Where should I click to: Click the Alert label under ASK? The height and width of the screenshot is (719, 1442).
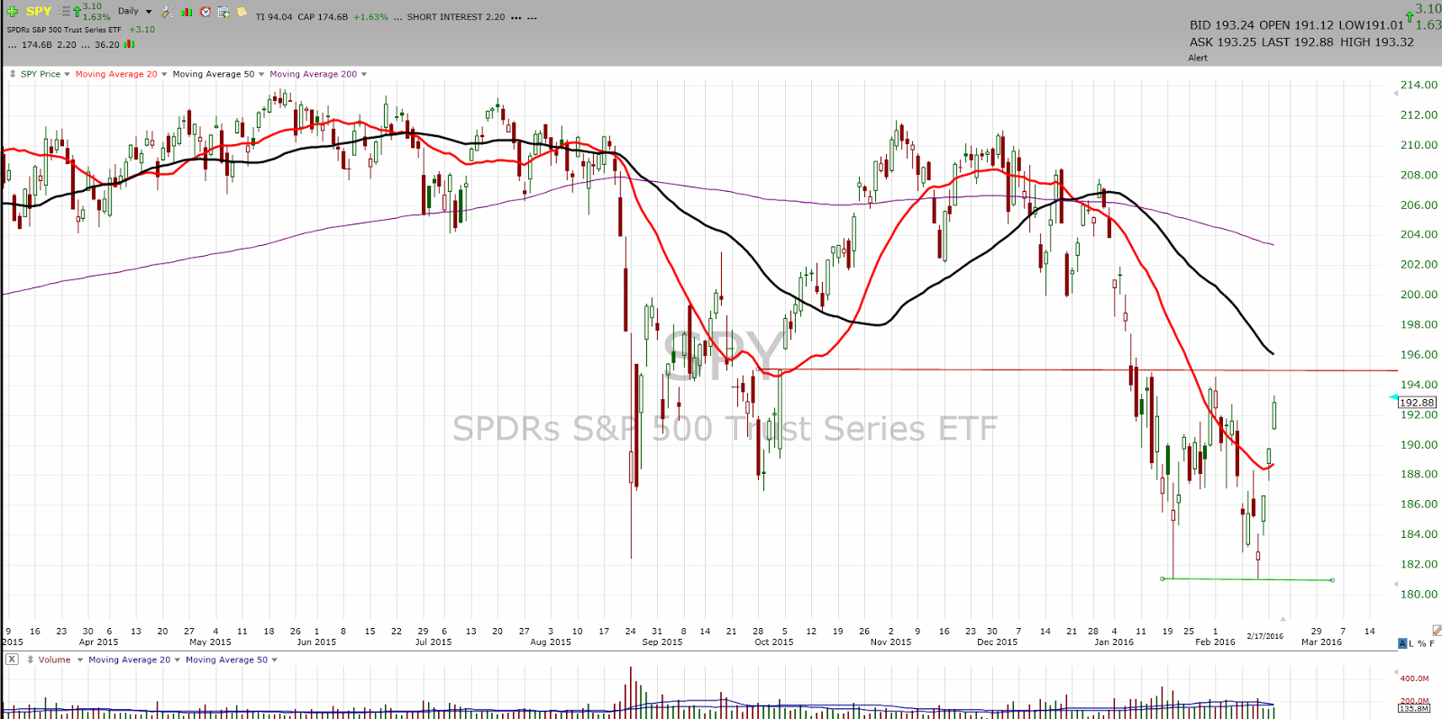pyautogui.click(x=1198, y=58)
